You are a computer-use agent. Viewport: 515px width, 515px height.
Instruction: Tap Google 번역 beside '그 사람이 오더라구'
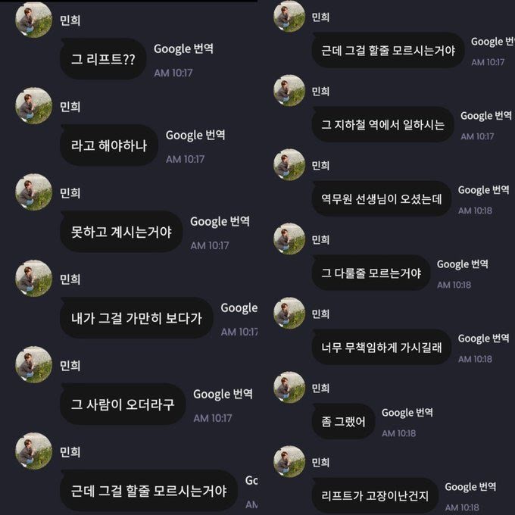pyautogui.click(x=223, y=394)
